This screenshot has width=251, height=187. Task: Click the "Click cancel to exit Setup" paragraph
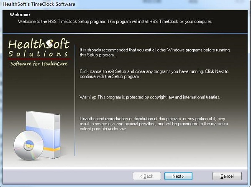(x=154, y=74)
